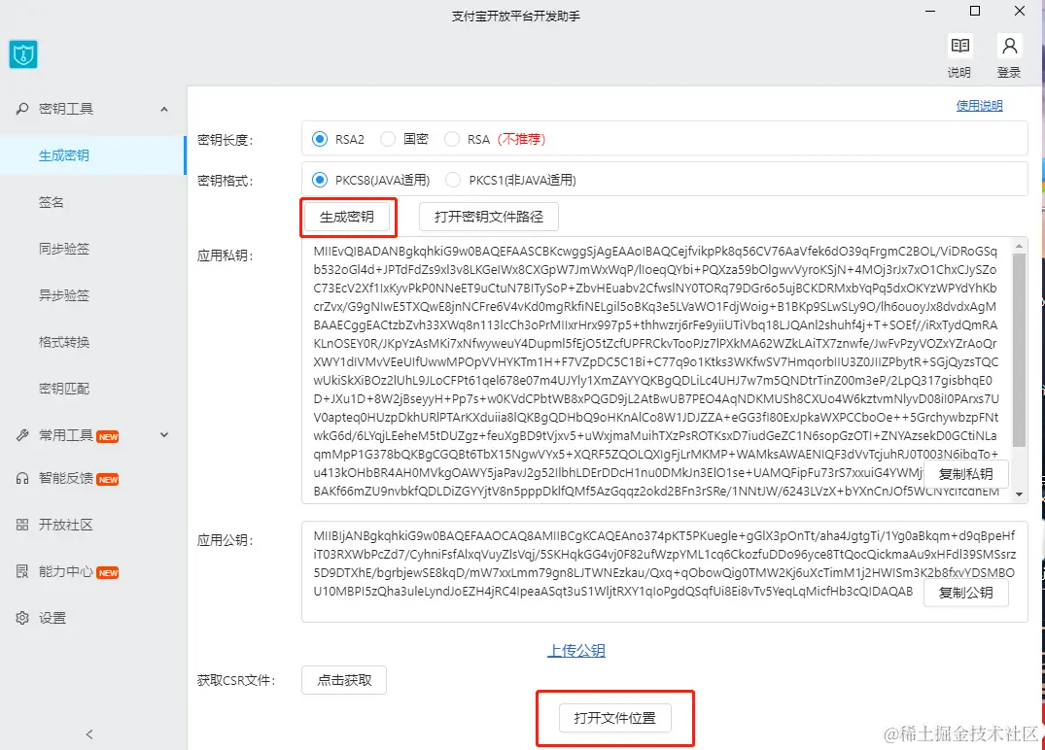Open the 上传公钥 link

[575, 651]
